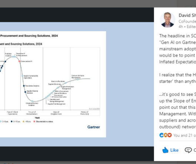Click the yellow triangle legend marker
The image size is (196, 164).
pyautogui.click(x=23, y=121)
